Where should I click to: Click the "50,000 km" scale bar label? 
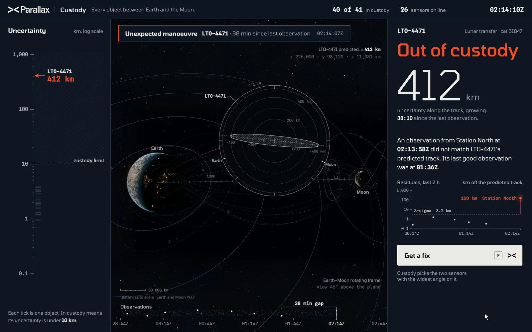(x=158, y=290)
